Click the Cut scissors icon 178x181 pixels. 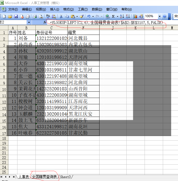pyautogui.click(x=61, y=16)
